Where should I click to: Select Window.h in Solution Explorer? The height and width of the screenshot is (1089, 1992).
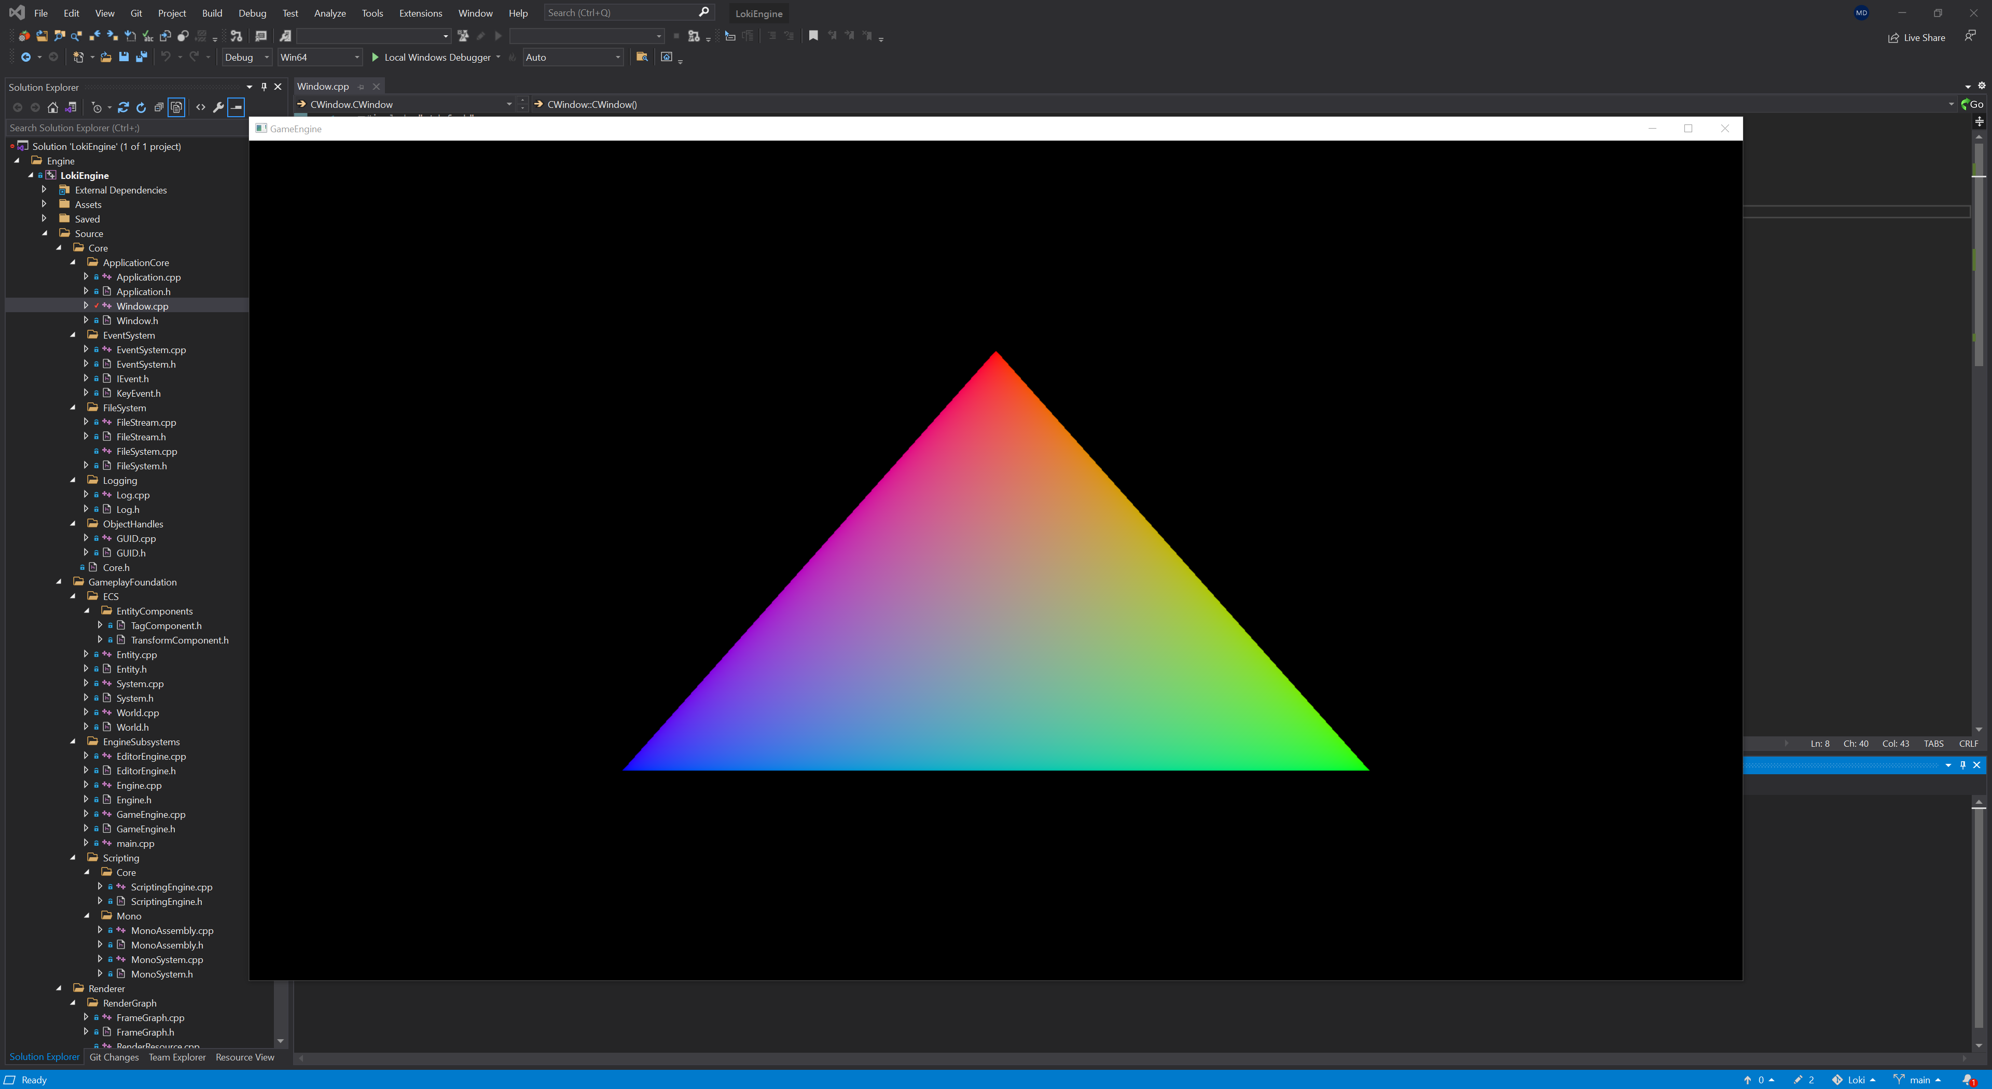coord(137,321)
